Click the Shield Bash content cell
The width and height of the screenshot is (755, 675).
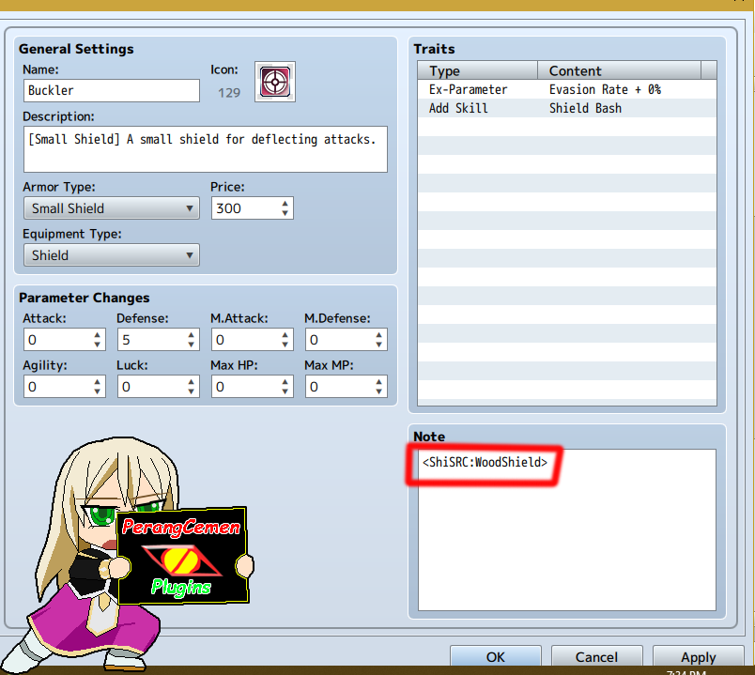pos(585,108)
